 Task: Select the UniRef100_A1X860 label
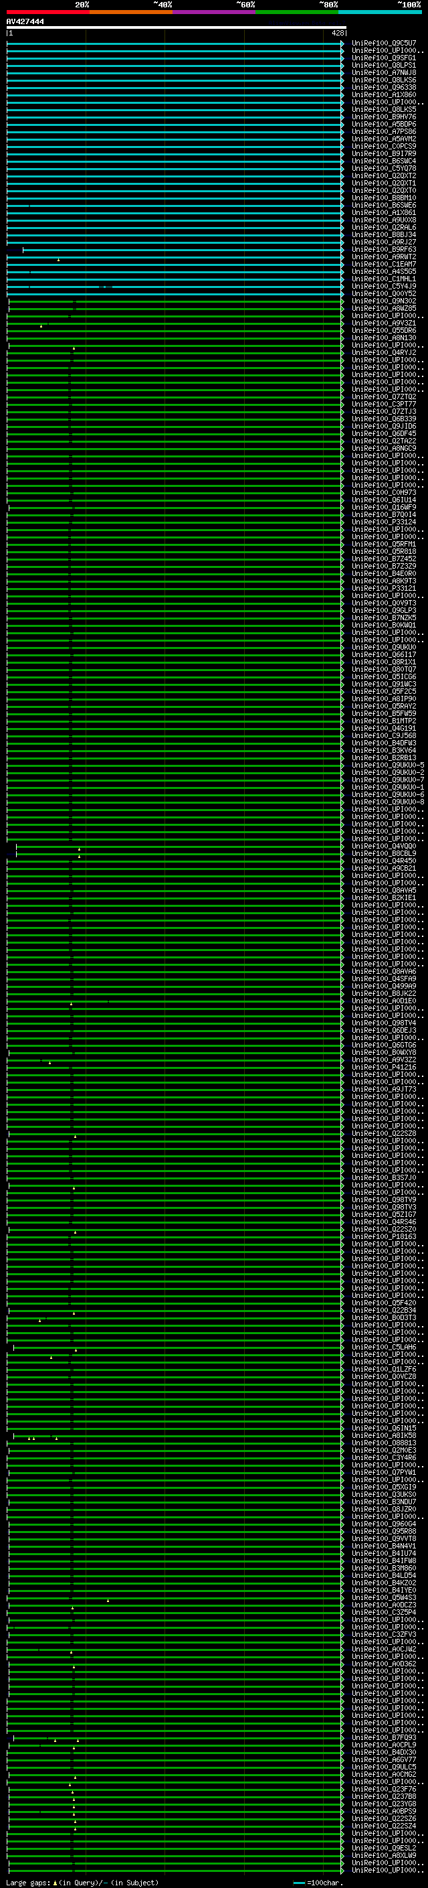(x=383, y=94)
